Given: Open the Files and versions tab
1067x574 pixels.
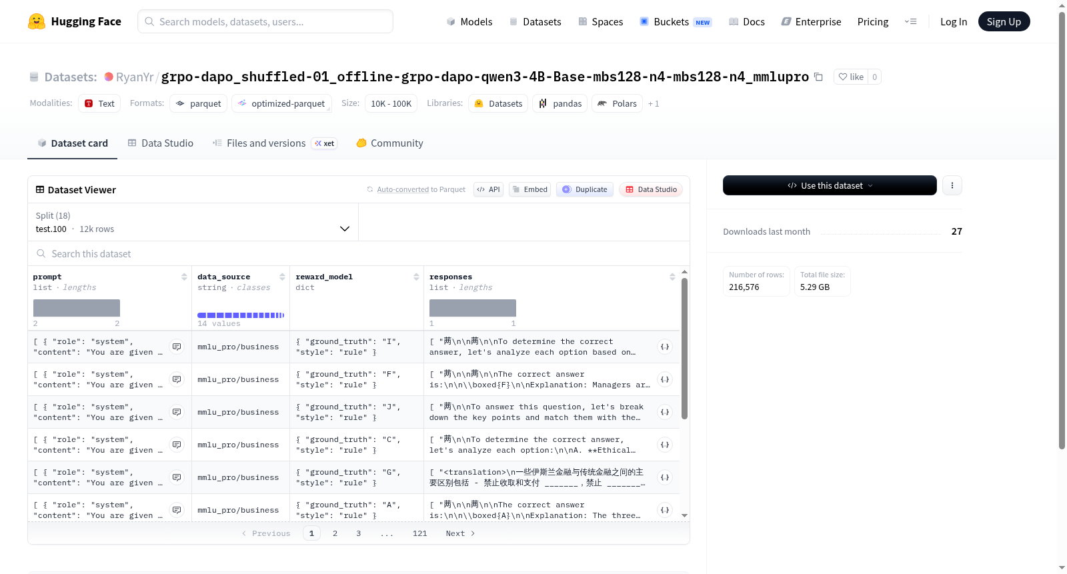Looking at the screenshot, I should coord(275,143).
